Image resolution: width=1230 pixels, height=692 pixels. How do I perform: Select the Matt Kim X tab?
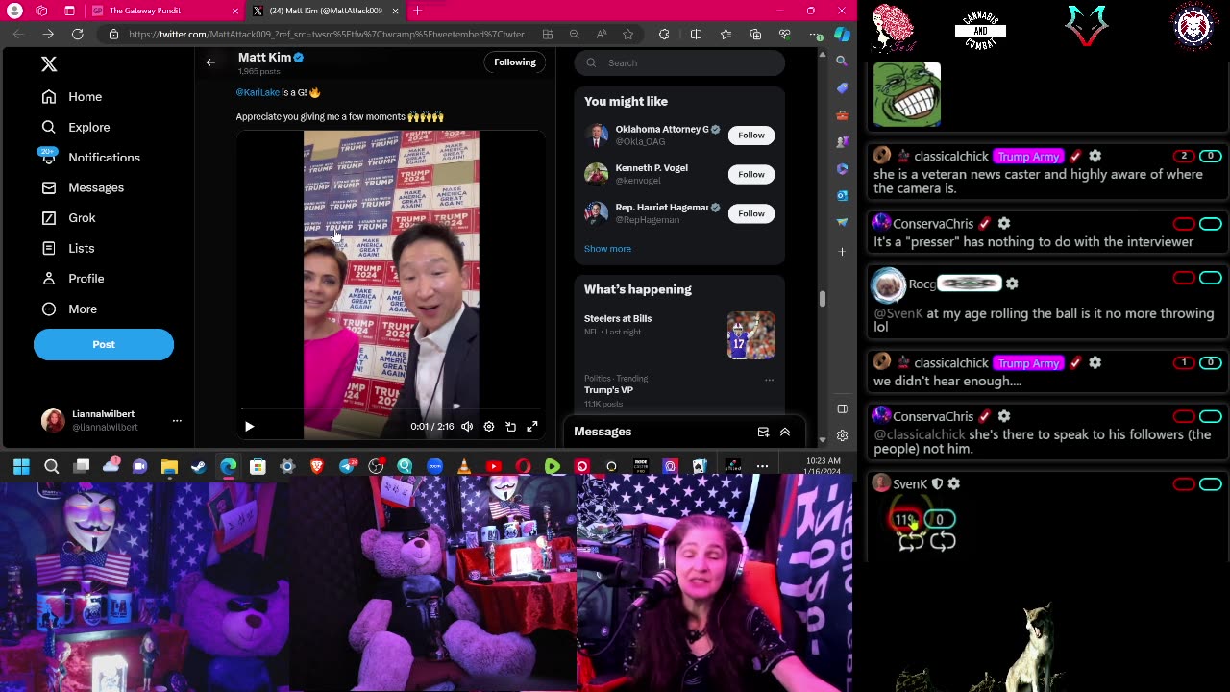point(325,11)
